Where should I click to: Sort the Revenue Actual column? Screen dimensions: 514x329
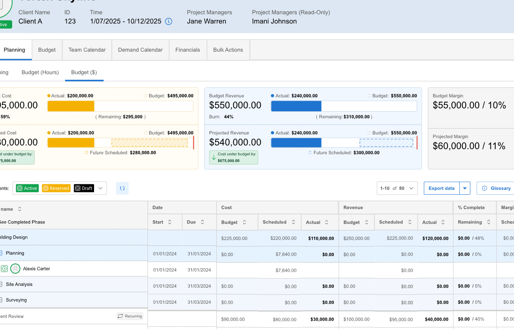[x=443, y=222]
